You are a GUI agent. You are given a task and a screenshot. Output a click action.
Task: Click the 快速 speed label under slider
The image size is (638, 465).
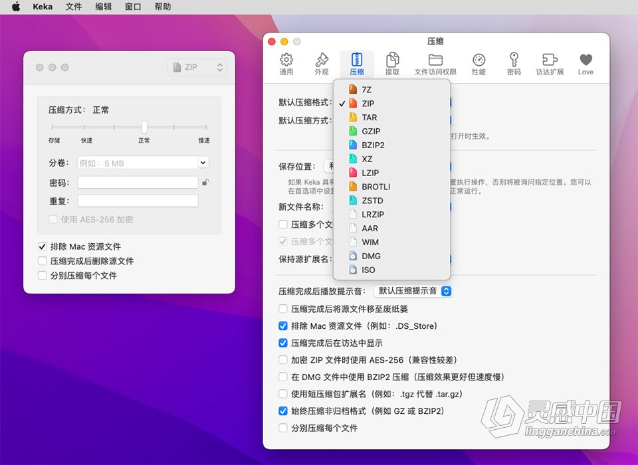click(86, 140)
